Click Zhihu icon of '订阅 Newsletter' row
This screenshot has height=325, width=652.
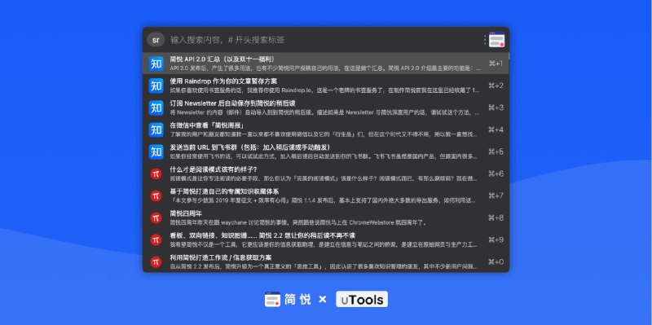coord(156,108)
